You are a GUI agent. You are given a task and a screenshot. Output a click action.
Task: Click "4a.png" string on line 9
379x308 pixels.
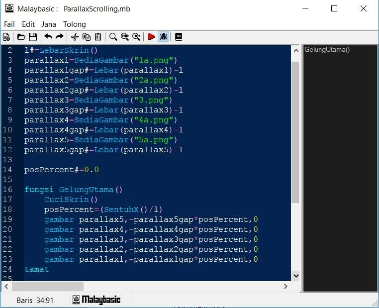tap(154, 120)
